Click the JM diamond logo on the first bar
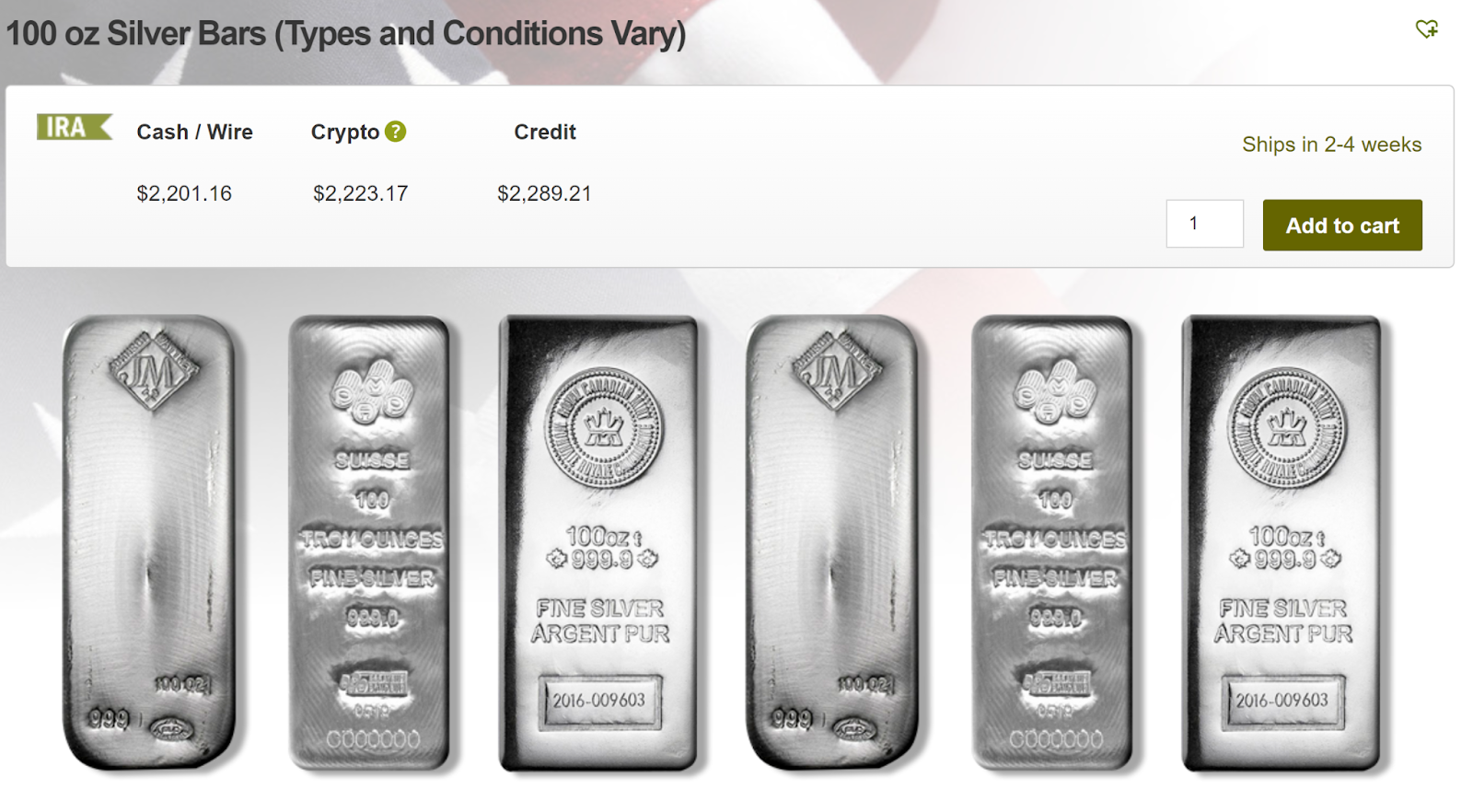The width and height of the screenshot is (1473, 789). coord(153,370)
